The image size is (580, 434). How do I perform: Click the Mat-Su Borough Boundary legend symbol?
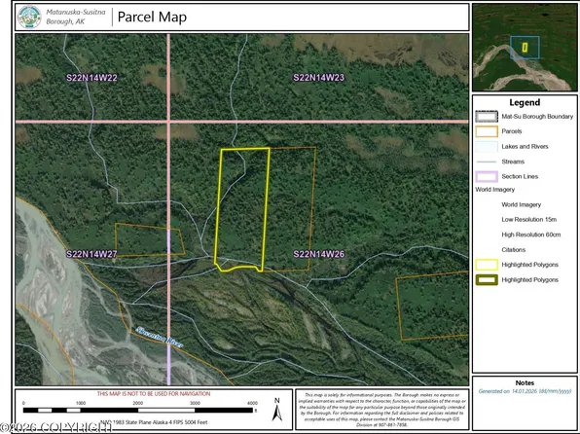point(487,117)
